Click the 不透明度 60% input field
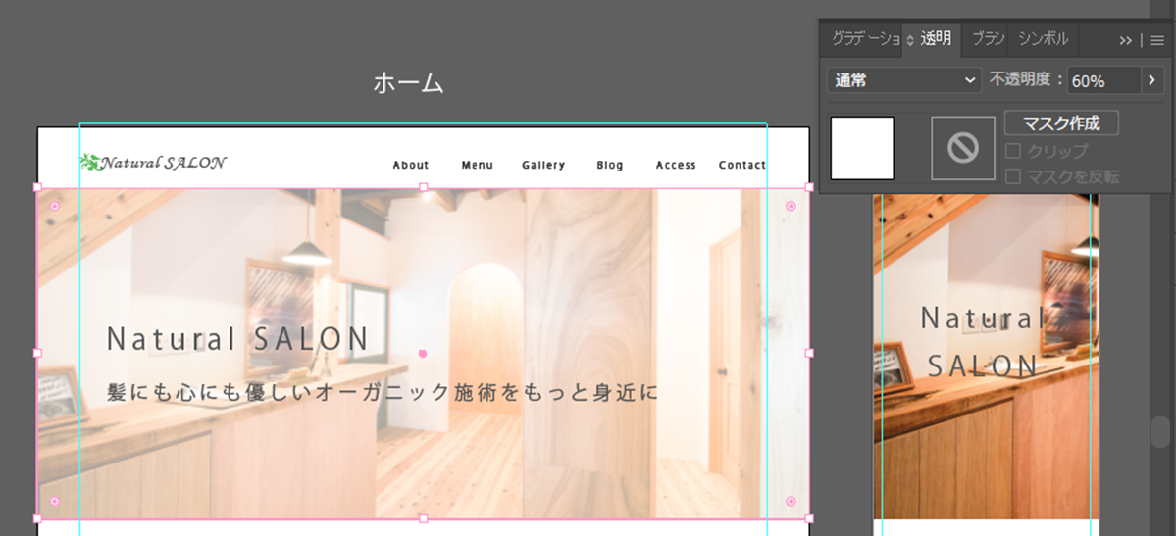 1104,81
